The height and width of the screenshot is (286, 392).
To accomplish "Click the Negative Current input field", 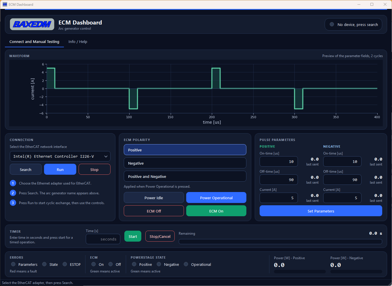I will click(342, 198).
